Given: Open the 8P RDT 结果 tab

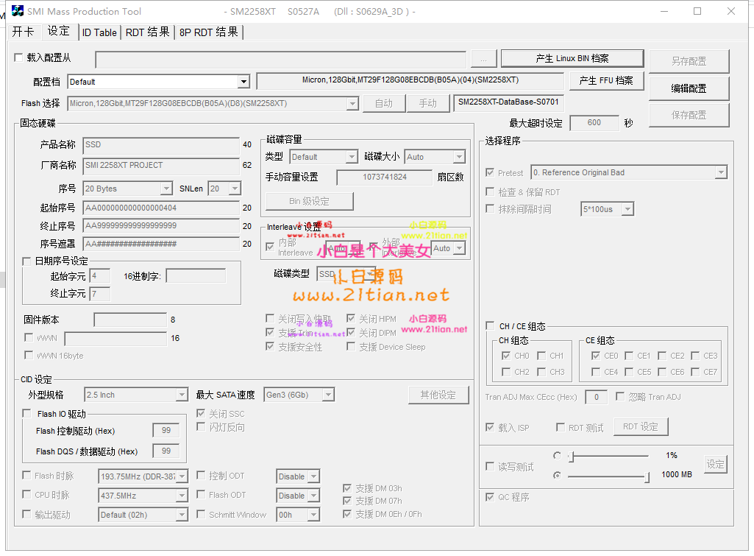Looking at the screenshot, I should click(209, 32).
